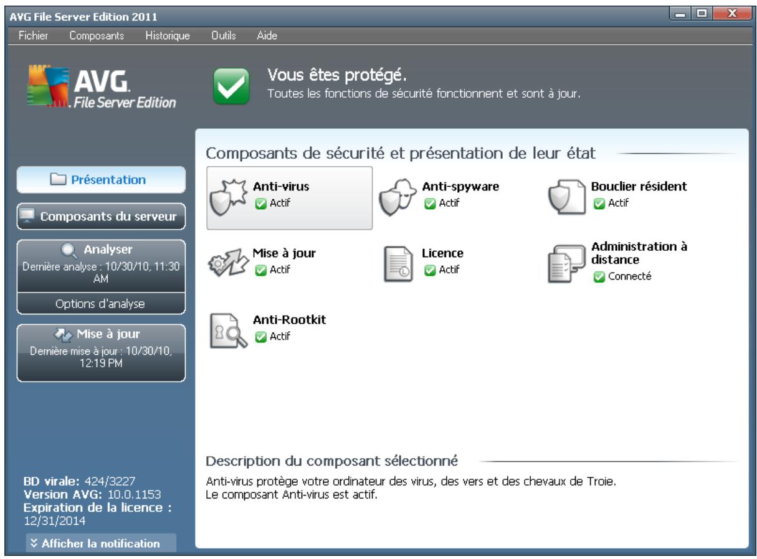Launch sidebar Mise à jour update button

click(x=101, y=352)
